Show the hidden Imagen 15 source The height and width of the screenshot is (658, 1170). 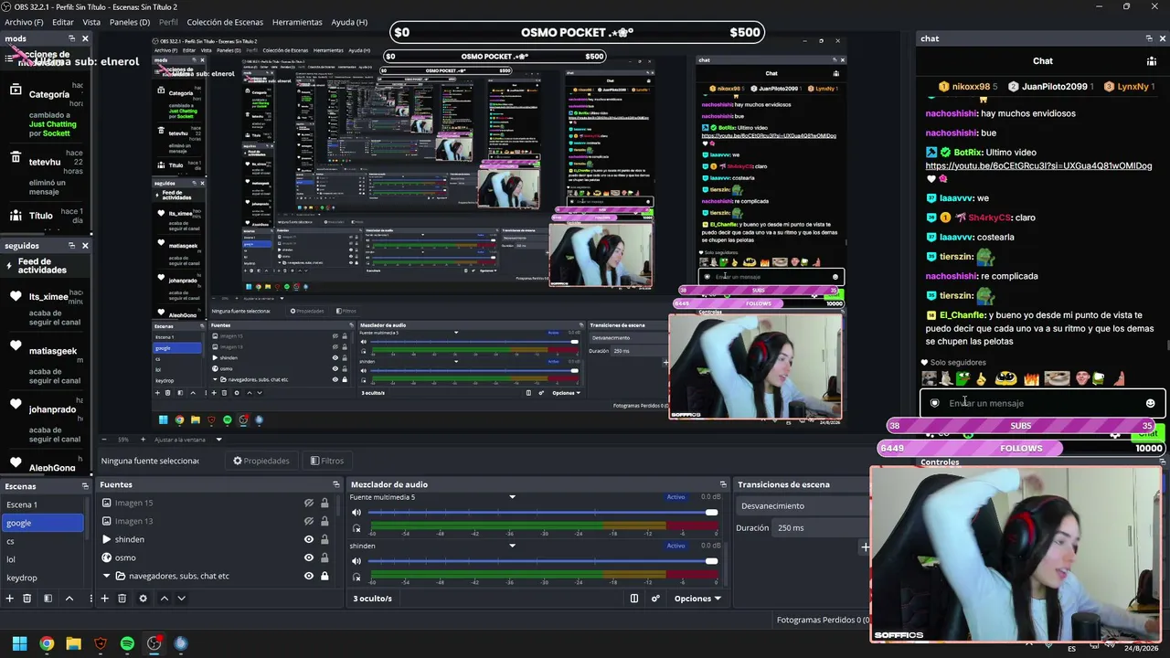click(309, 503)
